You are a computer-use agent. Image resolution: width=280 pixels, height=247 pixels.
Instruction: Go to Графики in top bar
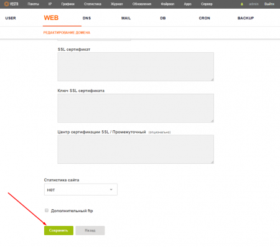pos(68,4)
